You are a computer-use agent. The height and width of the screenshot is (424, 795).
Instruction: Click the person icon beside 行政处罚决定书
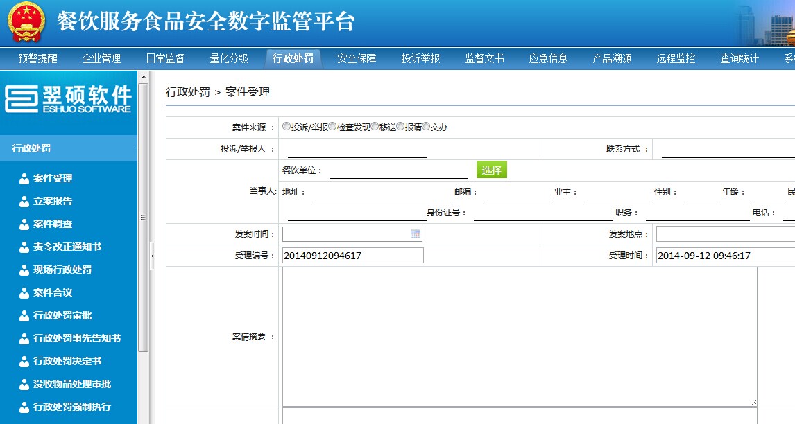[x=24, y=362]
